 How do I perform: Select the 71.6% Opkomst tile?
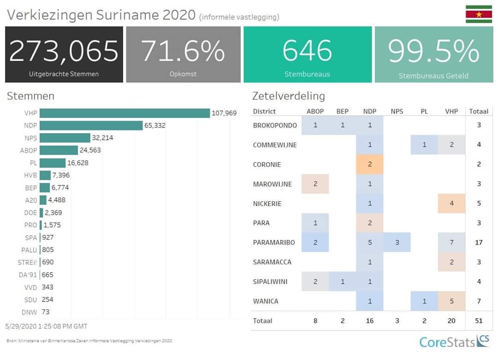(183, 54)
